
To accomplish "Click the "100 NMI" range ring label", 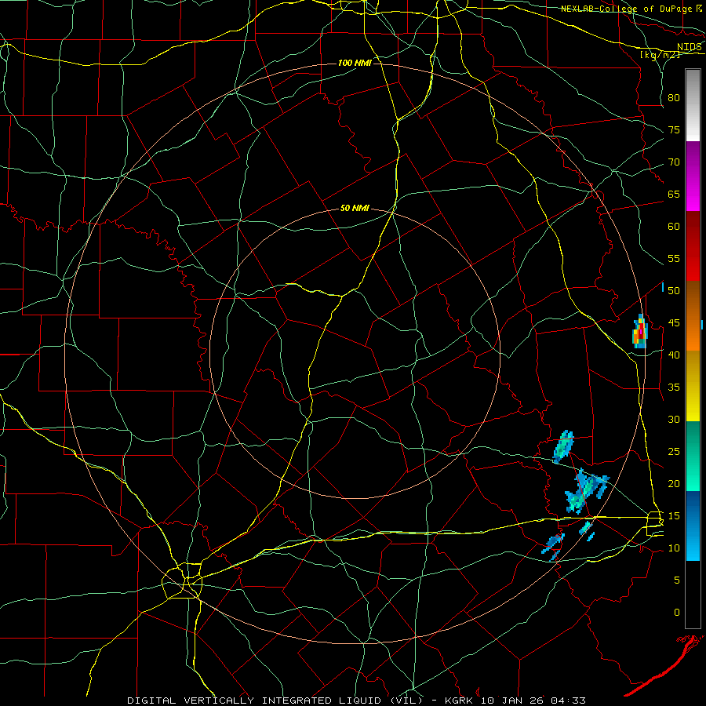I will (x=355, y=63).
